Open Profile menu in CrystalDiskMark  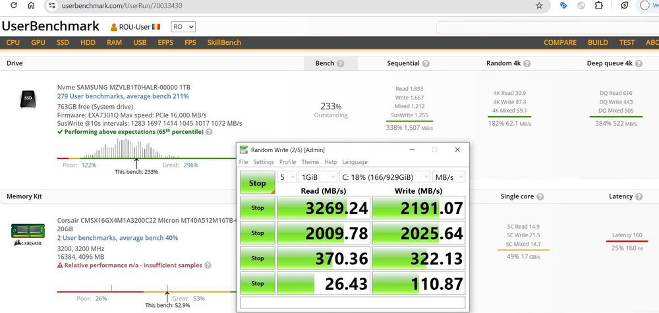coord(287,162)
